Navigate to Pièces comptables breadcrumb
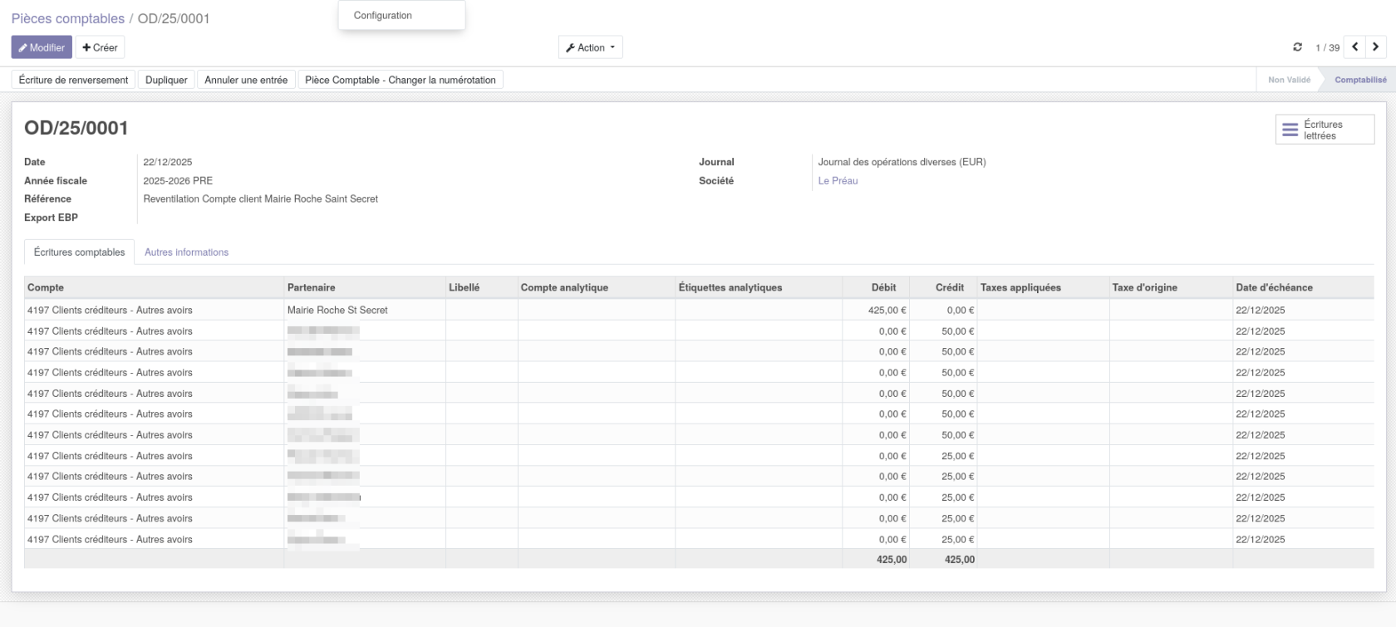 click(67, 18)
